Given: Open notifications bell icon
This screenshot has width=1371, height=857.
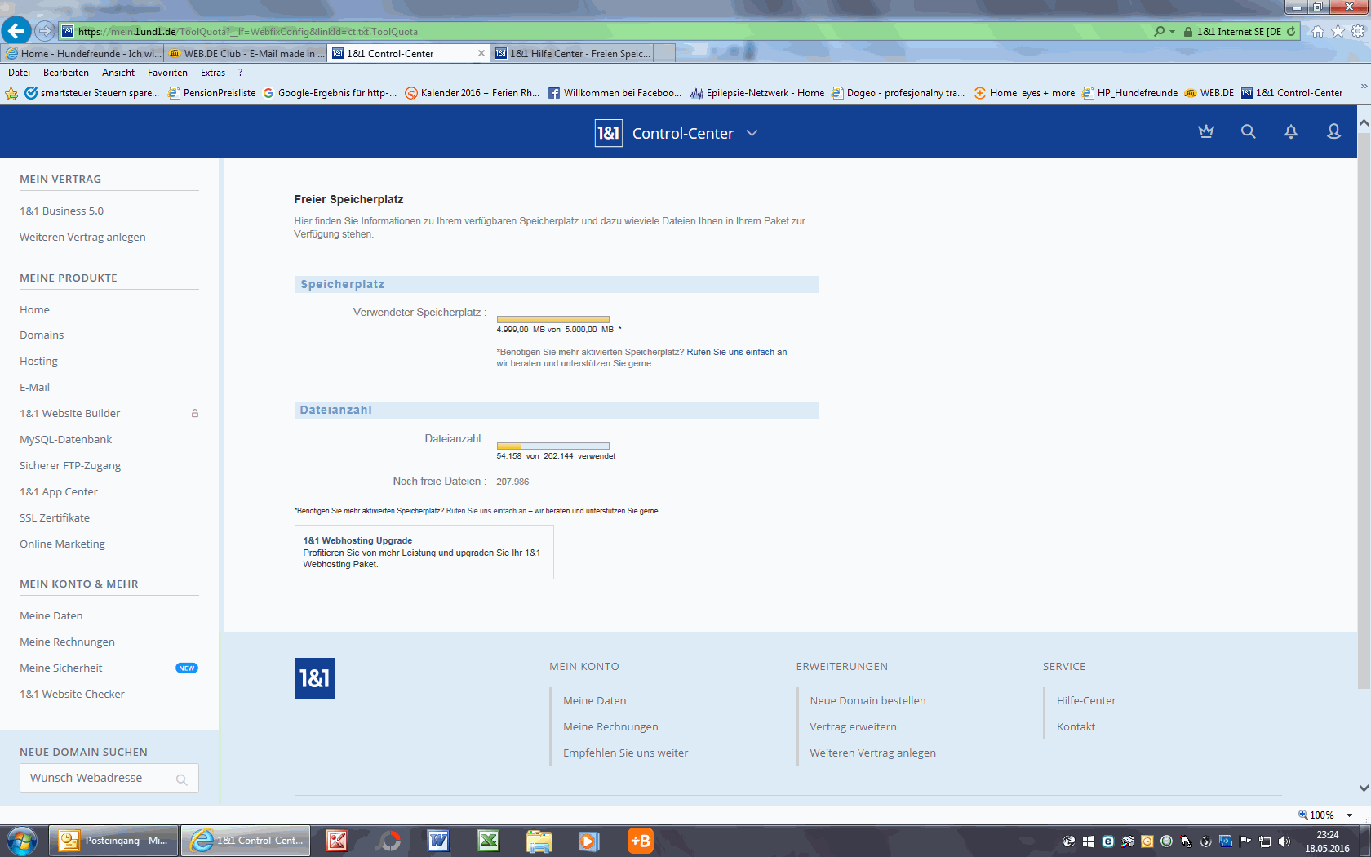Looking at the screenshot, I should [1290, 131].
